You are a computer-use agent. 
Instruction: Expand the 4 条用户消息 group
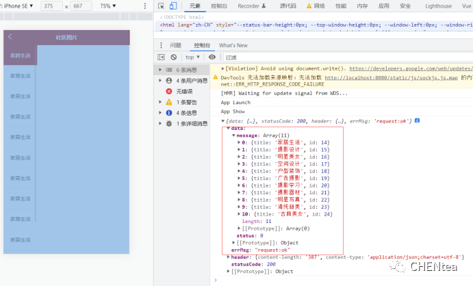point(160,80)
